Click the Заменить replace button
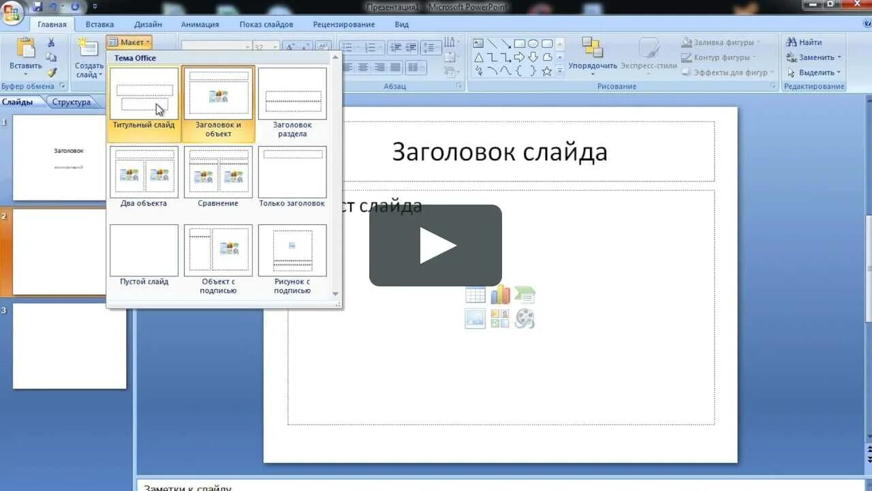Viewport: 872px width, 491px height. (814, 57)
